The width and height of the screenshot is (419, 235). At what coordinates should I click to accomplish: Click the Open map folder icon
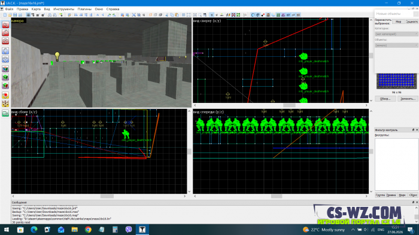coord(10,15)
